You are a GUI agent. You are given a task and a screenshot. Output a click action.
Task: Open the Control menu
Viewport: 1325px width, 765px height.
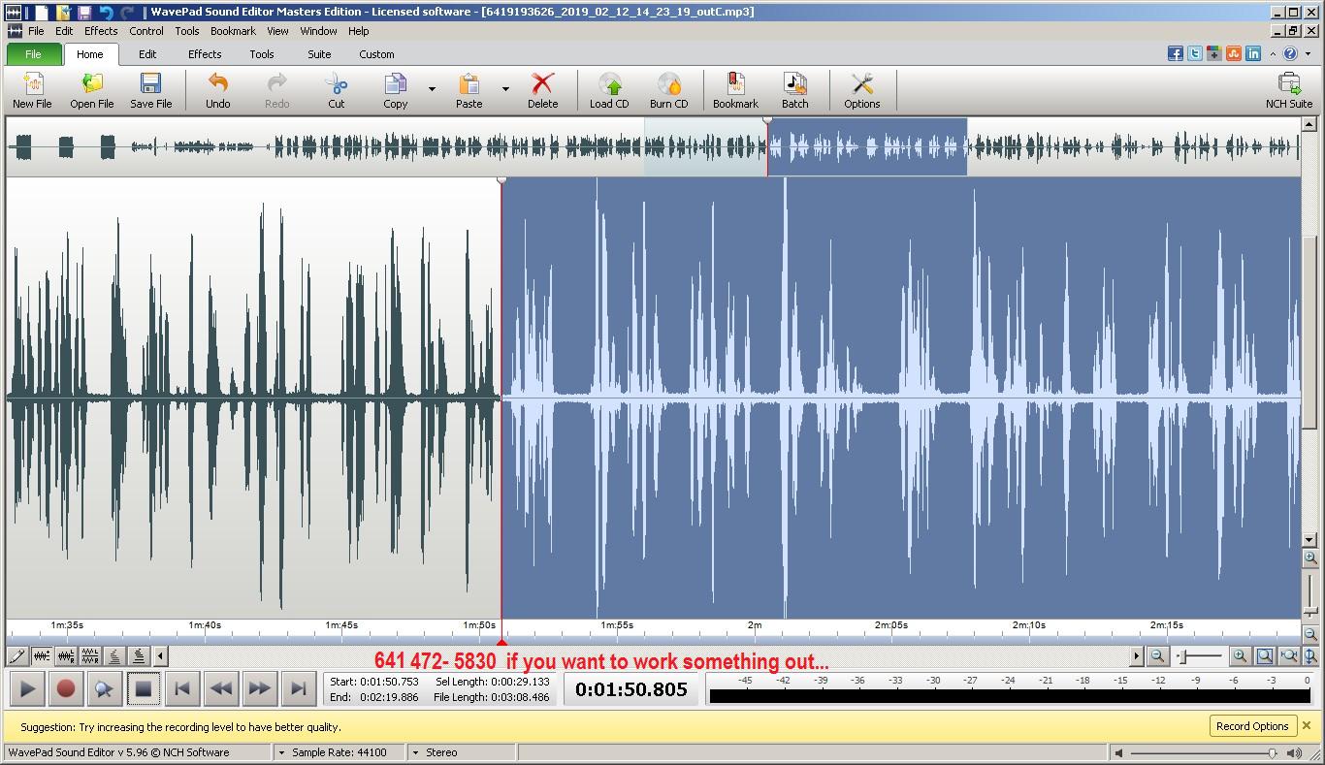pyautogui.click(x=146, y=31)
